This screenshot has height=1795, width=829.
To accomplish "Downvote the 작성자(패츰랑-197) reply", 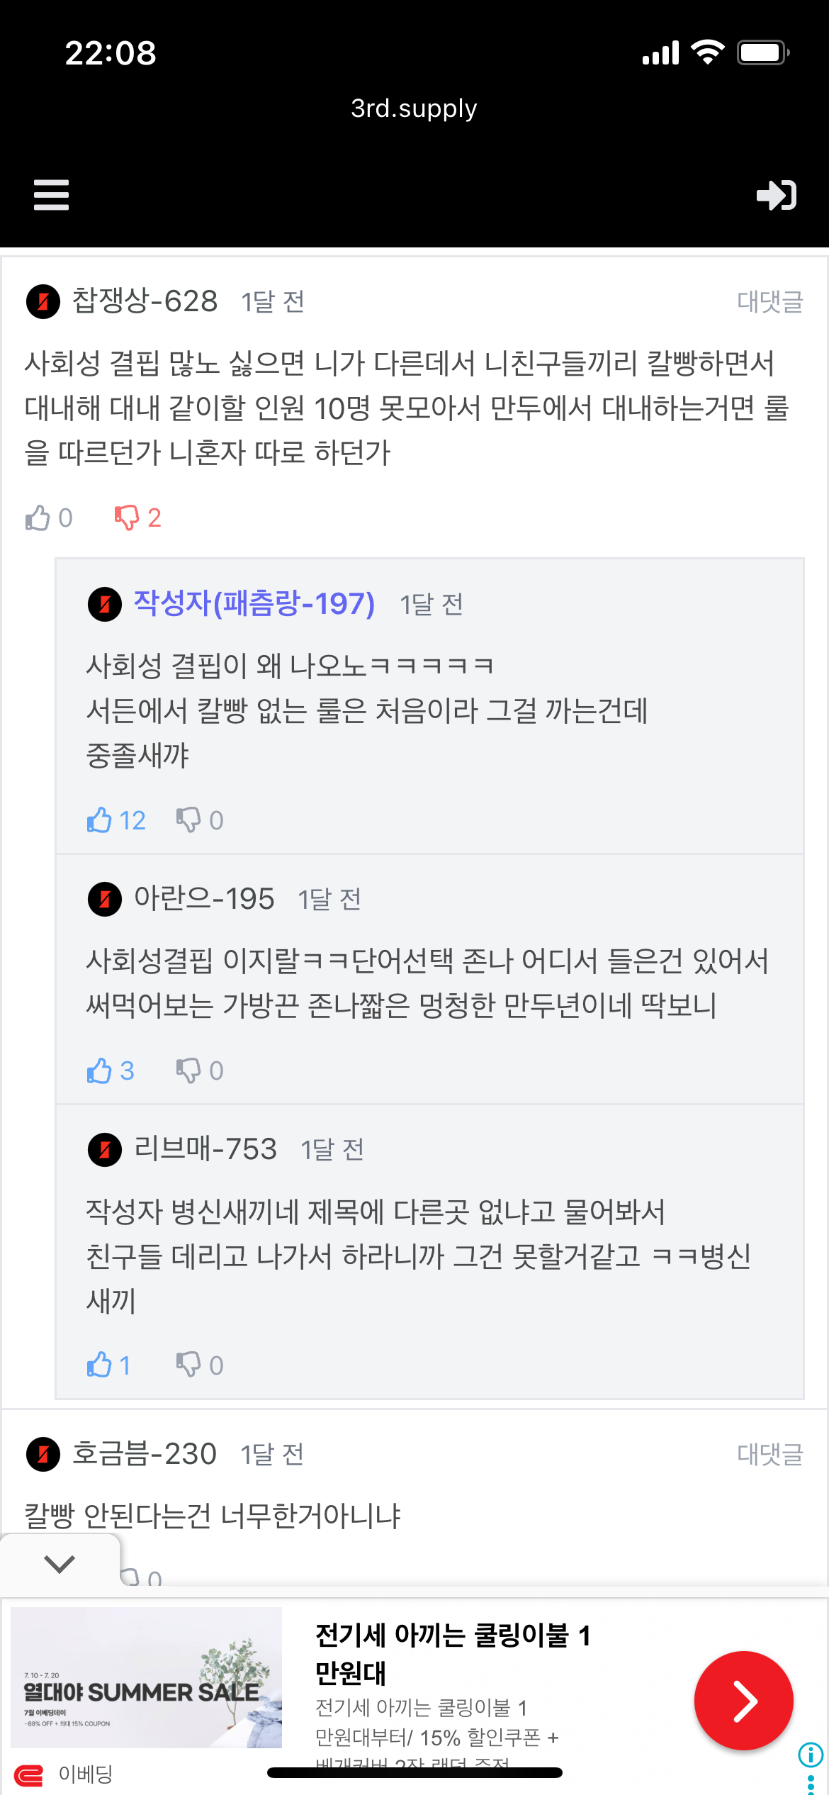I will (188, 820).
